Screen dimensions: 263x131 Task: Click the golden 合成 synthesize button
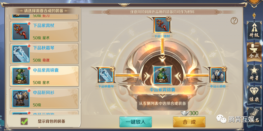pos(189,122)
